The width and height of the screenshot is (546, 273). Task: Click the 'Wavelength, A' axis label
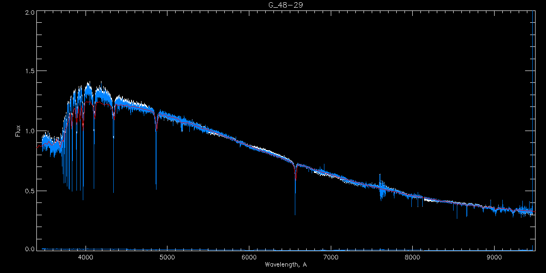coord(285,265)
